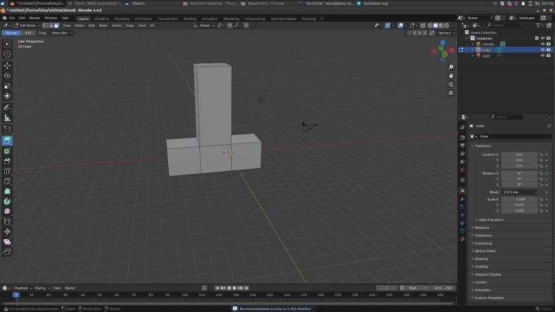Click the Measure tool icon
This screenshot has height=312, width=555.
click(x=8, y=118)
